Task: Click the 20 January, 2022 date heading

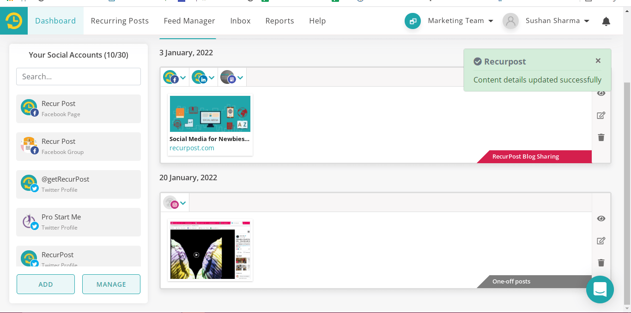Action: click(188, 177)
